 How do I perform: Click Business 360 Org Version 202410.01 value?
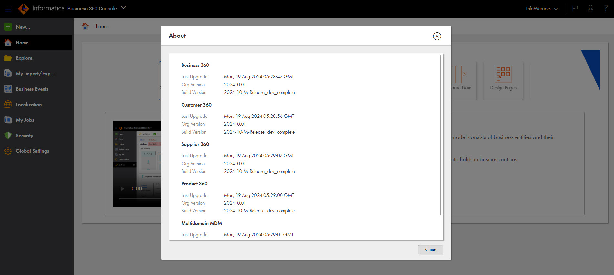tap(235, 85)
